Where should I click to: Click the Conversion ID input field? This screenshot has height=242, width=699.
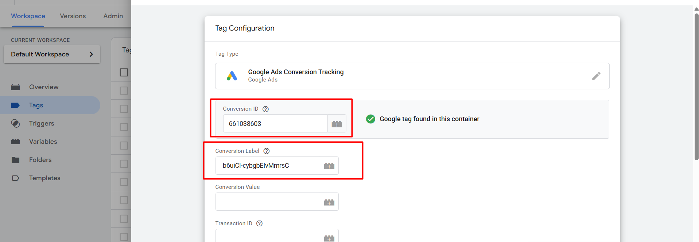tap(275, 124)
